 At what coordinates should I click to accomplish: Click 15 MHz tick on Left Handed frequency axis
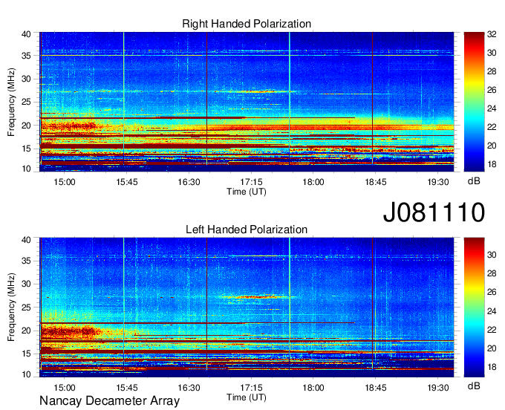click(26, 354)
